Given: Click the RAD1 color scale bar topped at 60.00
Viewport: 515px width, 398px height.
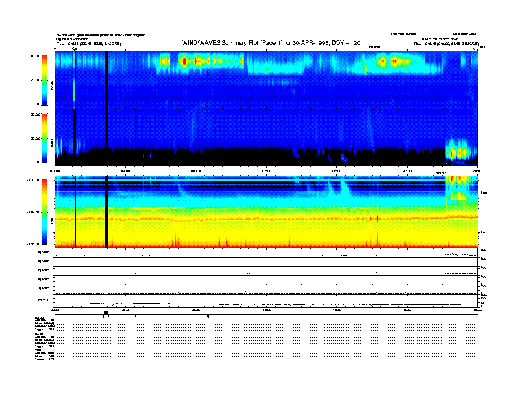Looking at the screenshot, I should tap(44, 138).
